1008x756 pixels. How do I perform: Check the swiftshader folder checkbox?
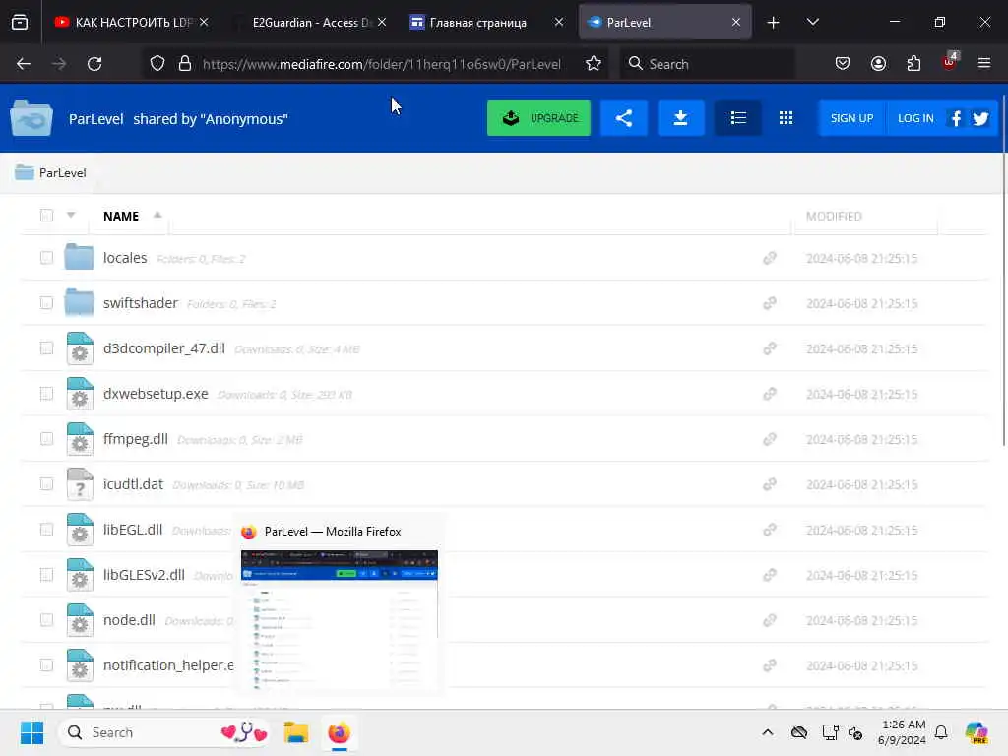(46, 303)
